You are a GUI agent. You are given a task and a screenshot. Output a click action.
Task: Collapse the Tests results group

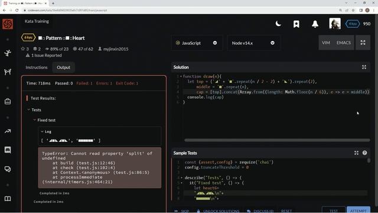tap(29, 110)
